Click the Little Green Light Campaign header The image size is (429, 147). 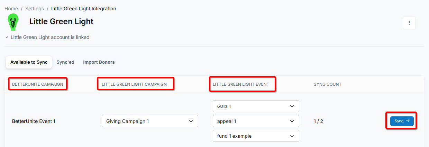pyautogui.click(x=134, y=84)
